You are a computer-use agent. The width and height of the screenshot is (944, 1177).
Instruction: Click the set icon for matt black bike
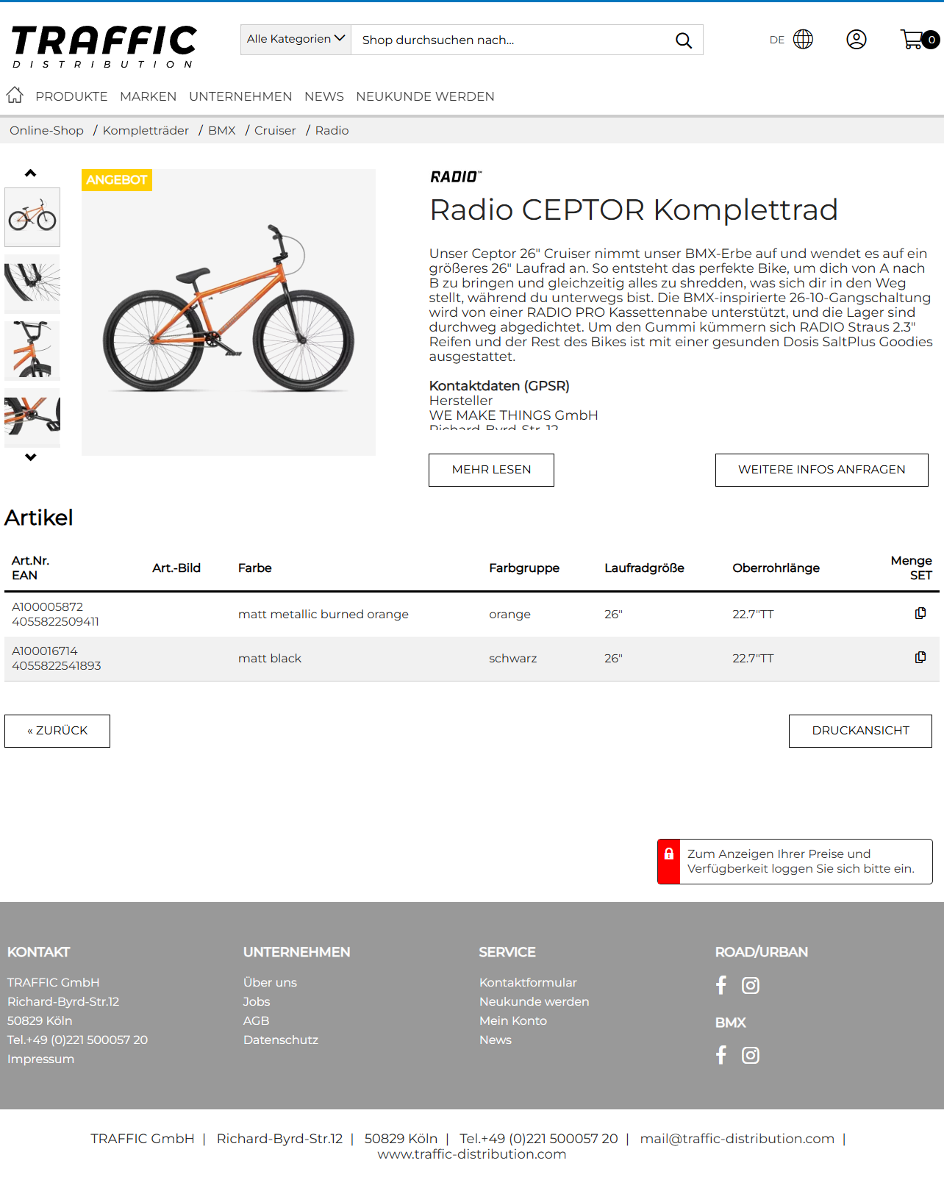click(920, 657)
